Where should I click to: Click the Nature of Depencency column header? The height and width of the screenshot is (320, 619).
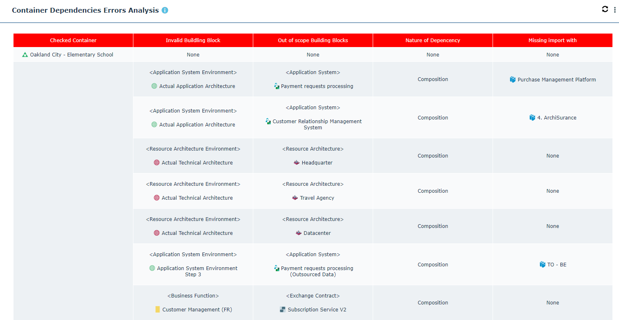[x=432, y=41]
